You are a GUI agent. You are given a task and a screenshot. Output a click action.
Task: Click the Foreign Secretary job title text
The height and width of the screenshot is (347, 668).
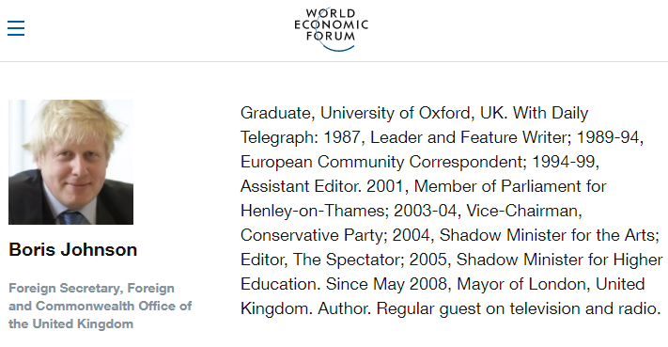tap(101, 306)
